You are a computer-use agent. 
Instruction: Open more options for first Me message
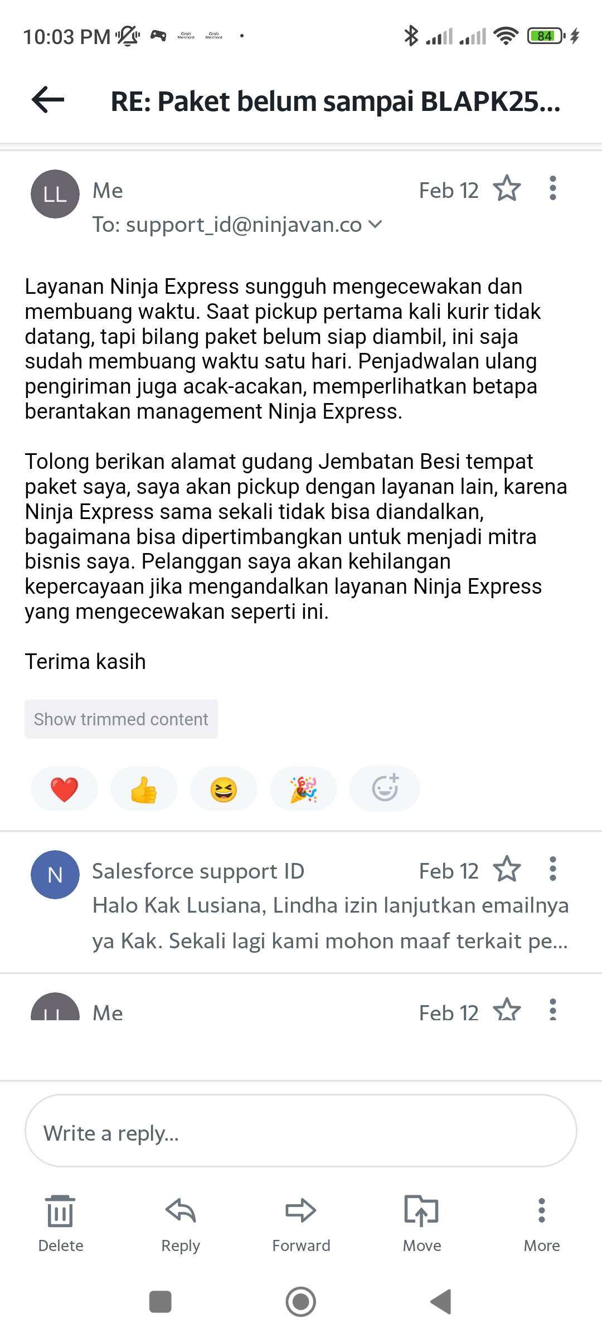(552, 188)
